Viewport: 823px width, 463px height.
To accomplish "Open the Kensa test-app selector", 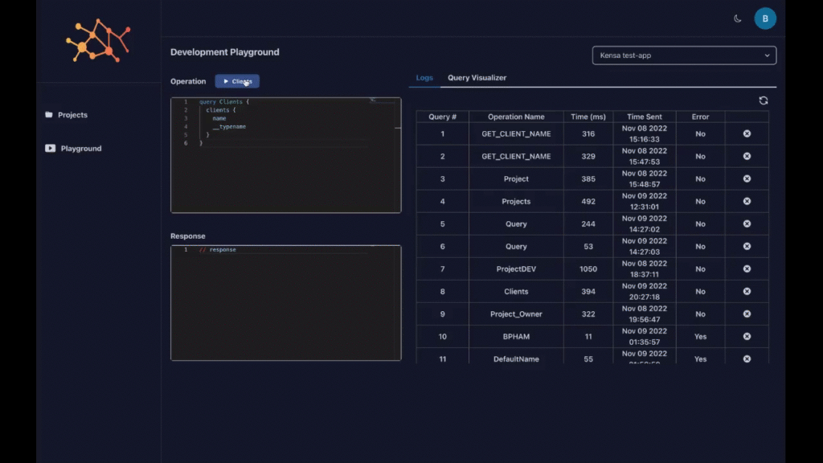I will click(683, 55).
